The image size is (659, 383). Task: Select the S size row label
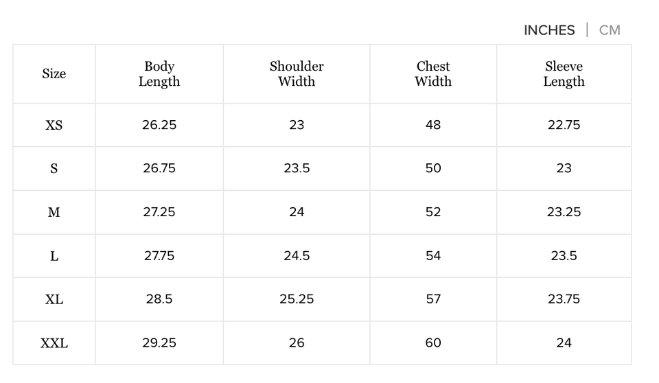[x=54, y=168]
